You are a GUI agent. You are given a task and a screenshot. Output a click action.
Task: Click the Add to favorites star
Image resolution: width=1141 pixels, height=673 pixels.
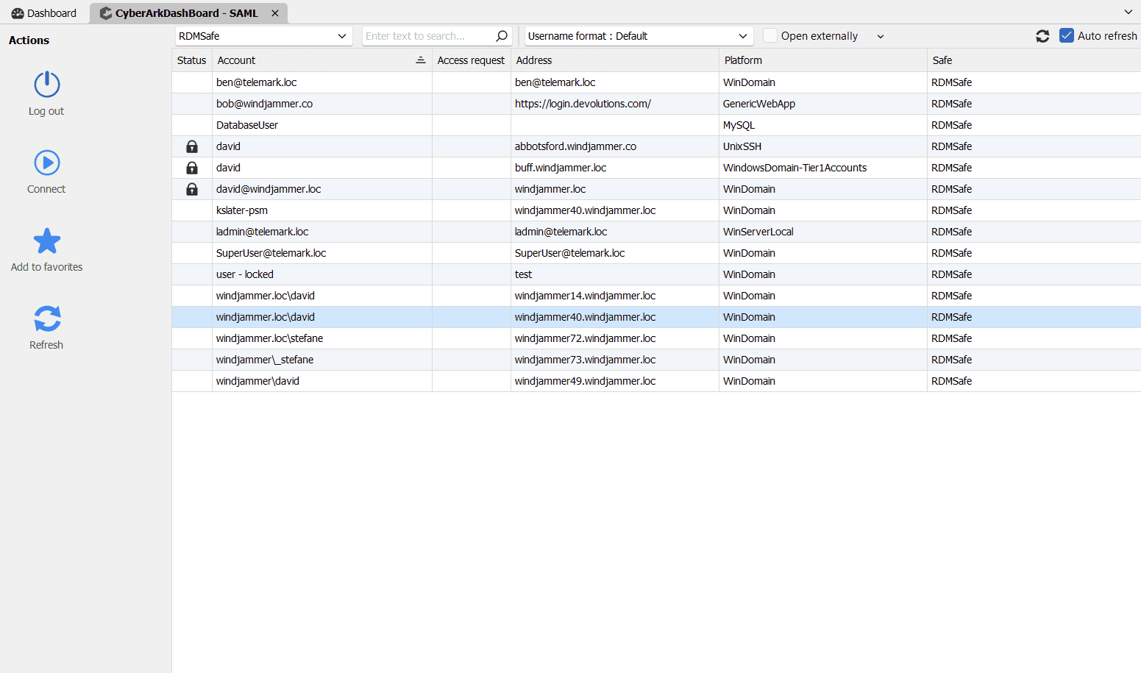click(x=47, y=241)
